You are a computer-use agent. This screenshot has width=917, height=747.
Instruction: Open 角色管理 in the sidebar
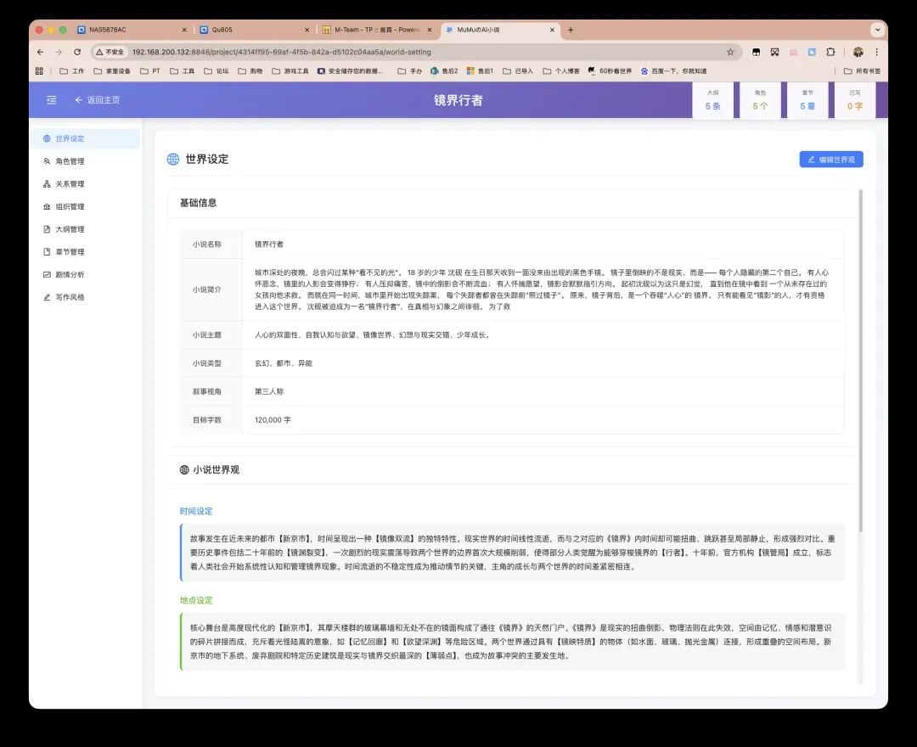point(70,161)
